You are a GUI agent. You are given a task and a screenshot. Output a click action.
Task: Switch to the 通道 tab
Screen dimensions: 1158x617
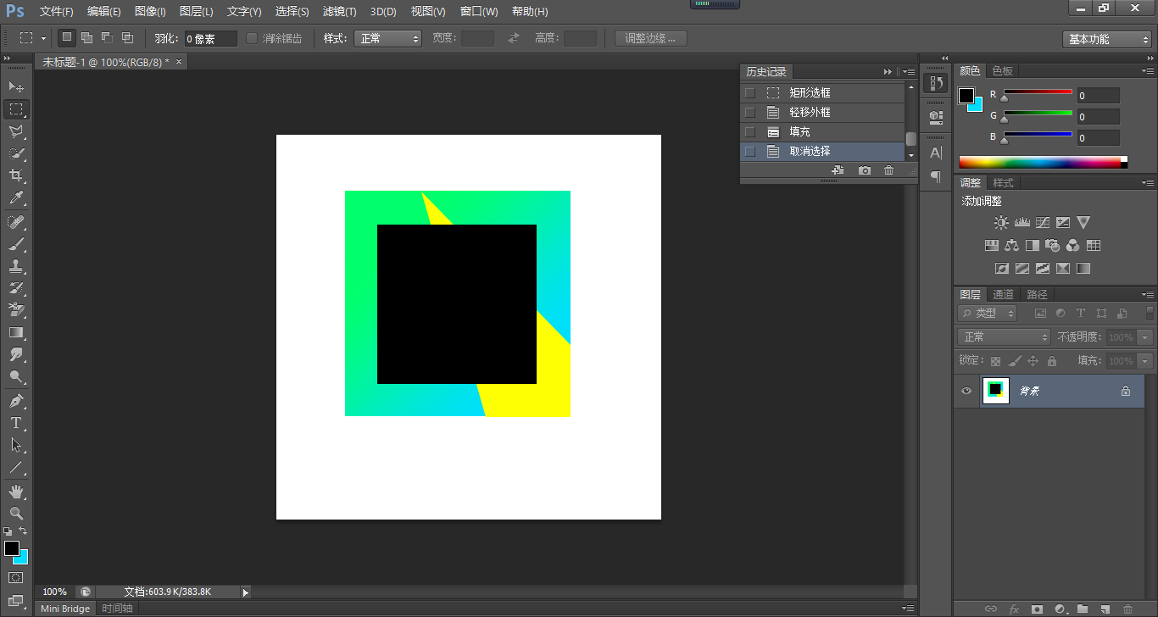1003,294
